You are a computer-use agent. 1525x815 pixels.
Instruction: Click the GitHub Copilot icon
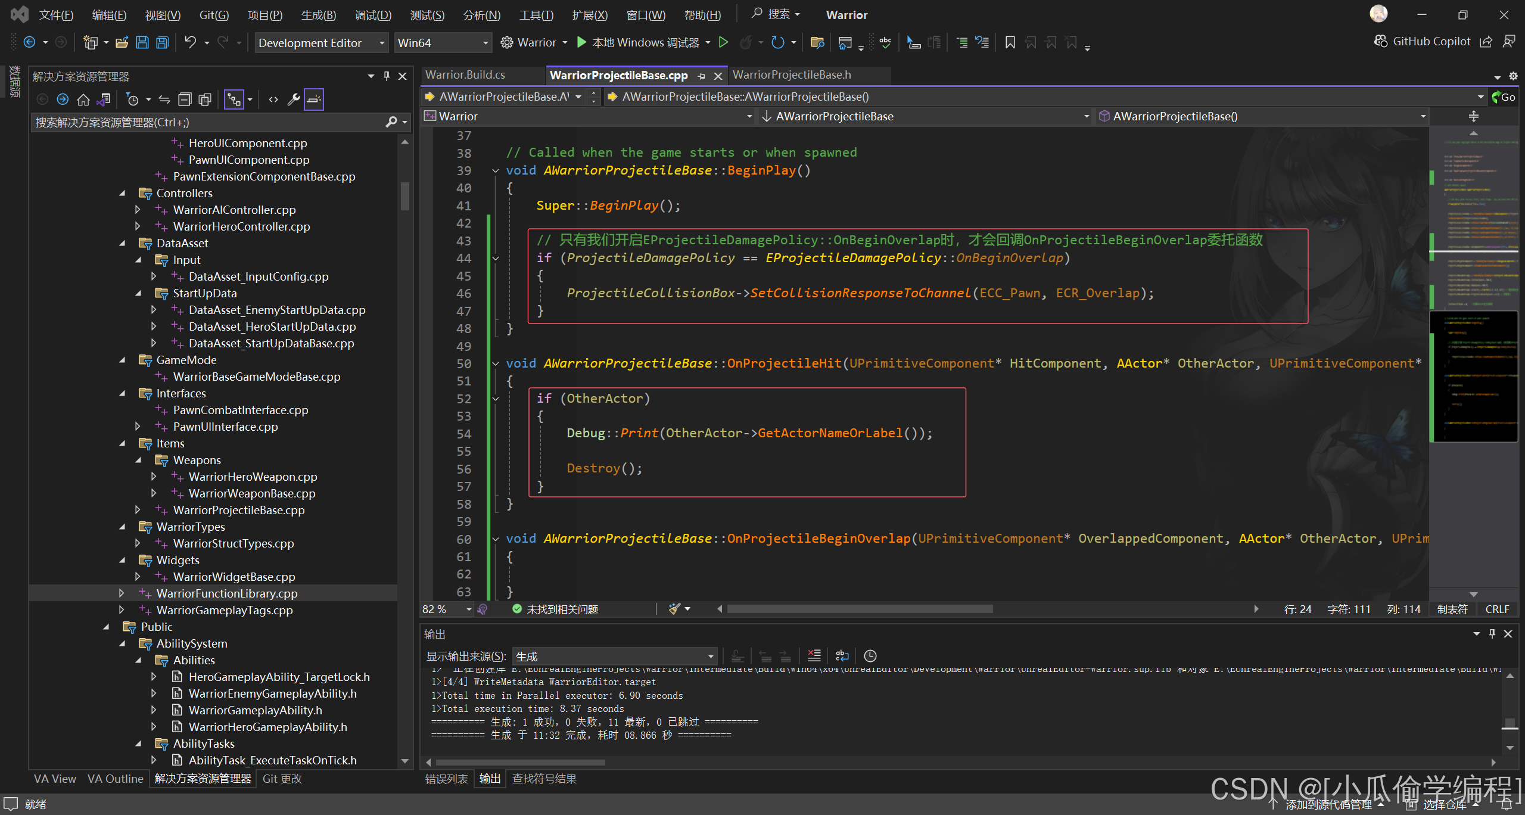click(x=1381, y=41)
